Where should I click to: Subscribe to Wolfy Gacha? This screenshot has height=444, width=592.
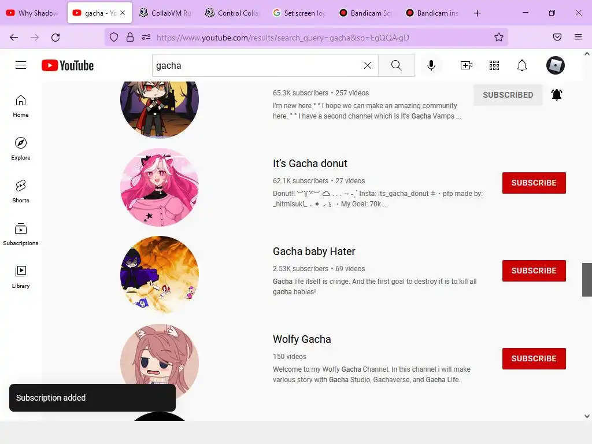point(534,358)
